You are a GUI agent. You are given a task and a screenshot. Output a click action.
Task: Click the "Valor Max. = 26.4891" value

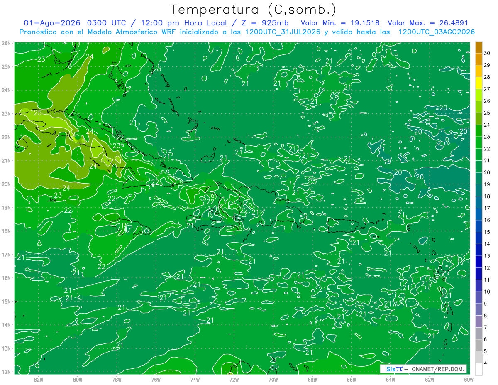coord(428,23)
